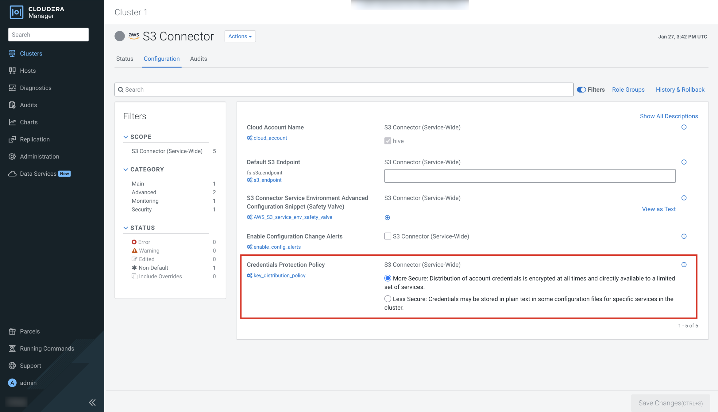Click the Parcels gift icon
Image resolution: width=718 pixels, height=412 pixels.
(12, 331)
